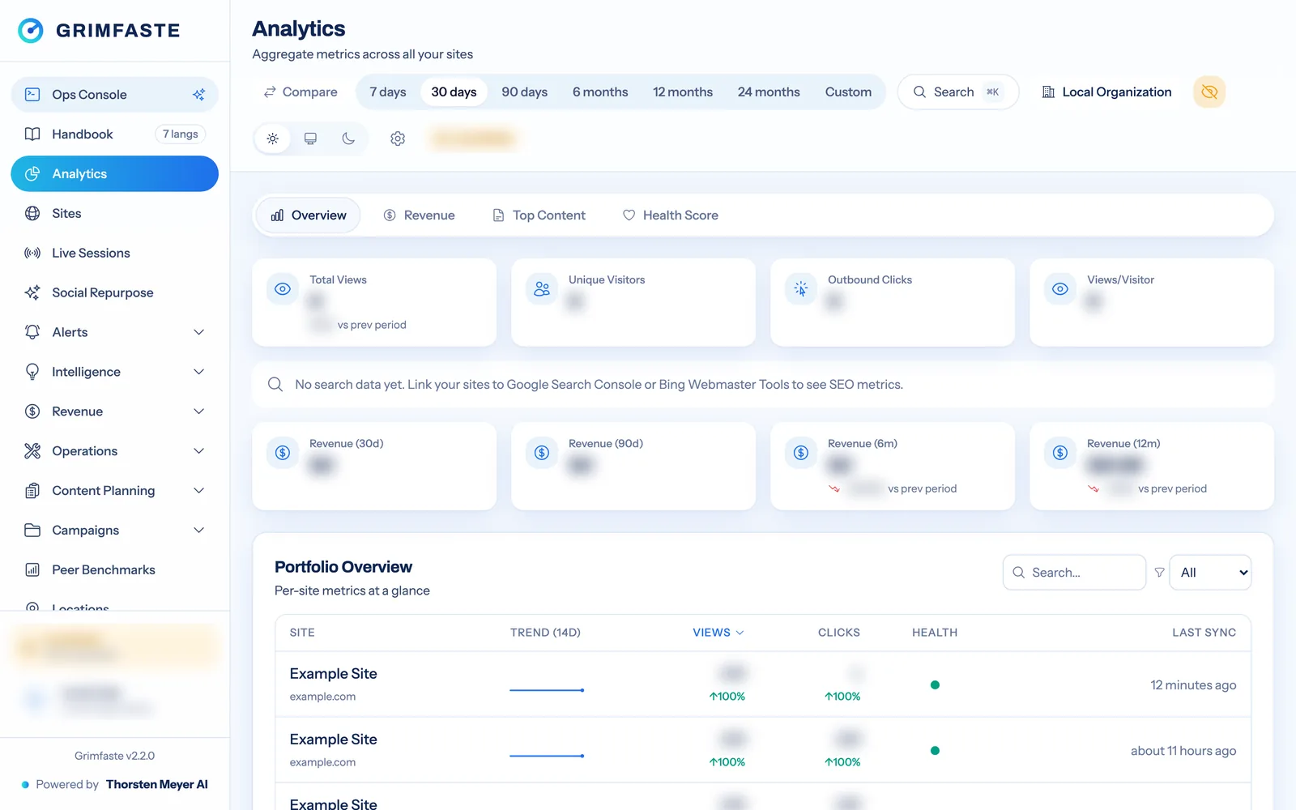Viewport: 1296px width, 810px height.
Task: Open the Revenue tab
Action: 420,215
